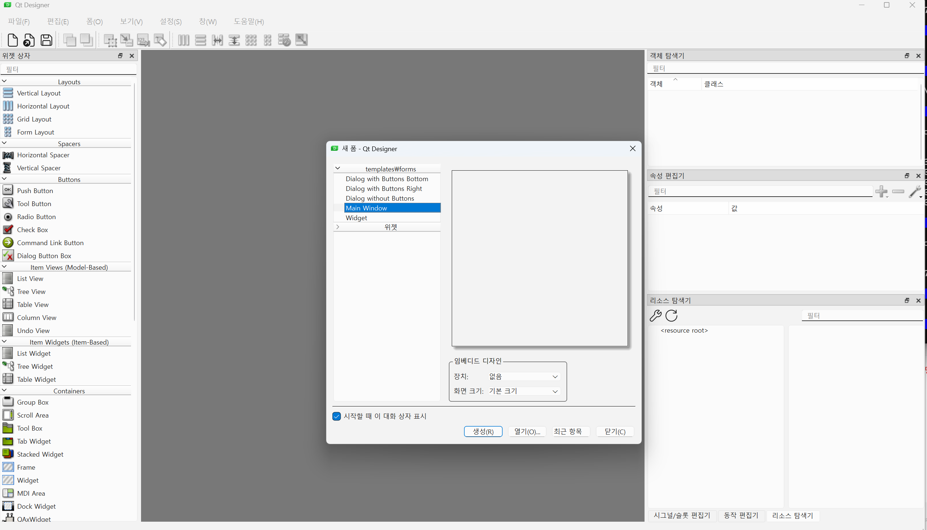Screen dimensions: 927x530
Task: Click the Open Form toolbar icon
Action: coord(29,40)
